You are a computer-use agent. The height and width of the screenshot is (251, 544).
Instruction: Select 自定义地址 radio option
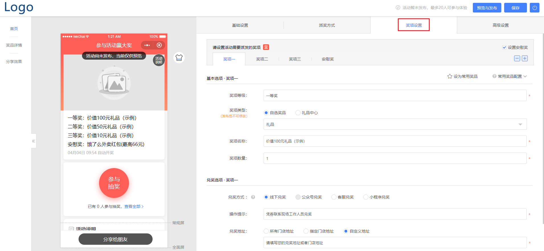346,231
